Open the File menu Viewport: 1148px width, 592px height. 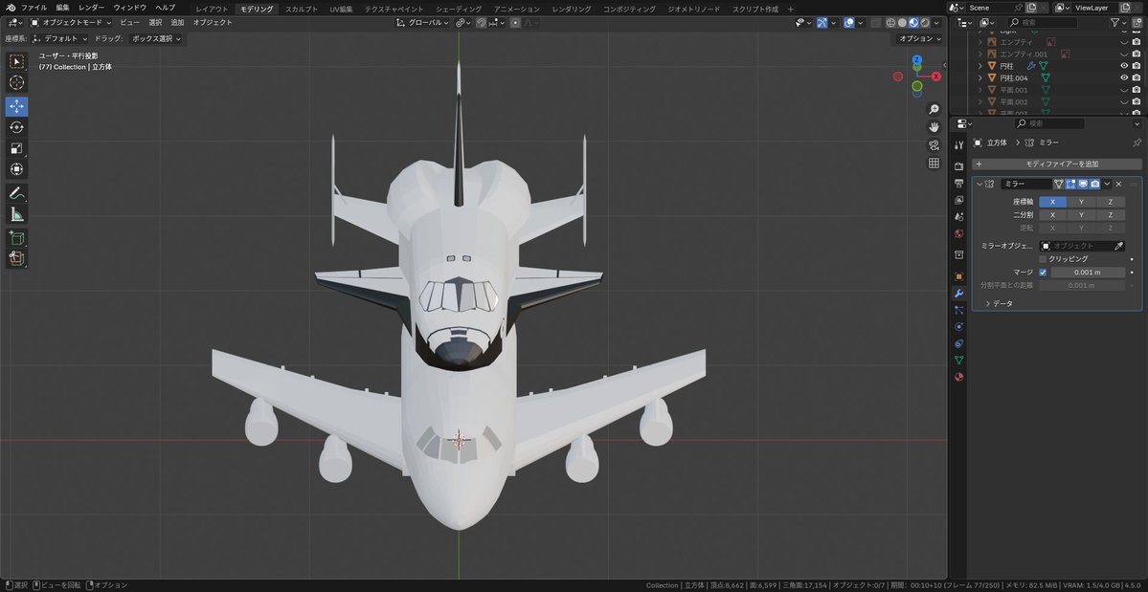(x=34, y=8)
